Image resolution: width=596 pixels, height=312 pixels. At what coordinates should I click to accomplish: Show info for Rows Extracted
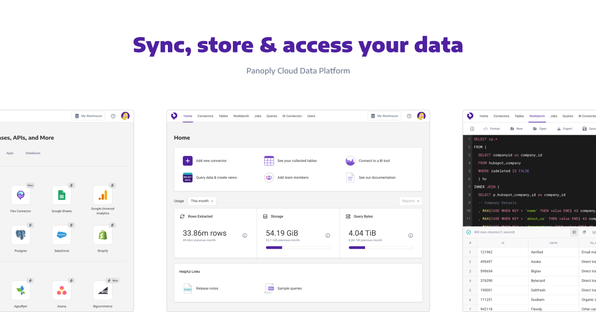coord(244,236)
